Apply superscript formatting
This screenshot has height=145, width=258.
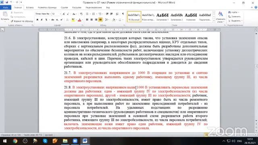coord(61,20)
